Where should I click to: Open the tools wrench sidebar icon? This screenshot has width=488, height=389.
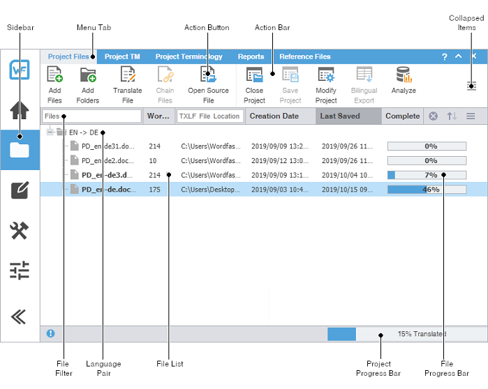click(x=20, y=230)
